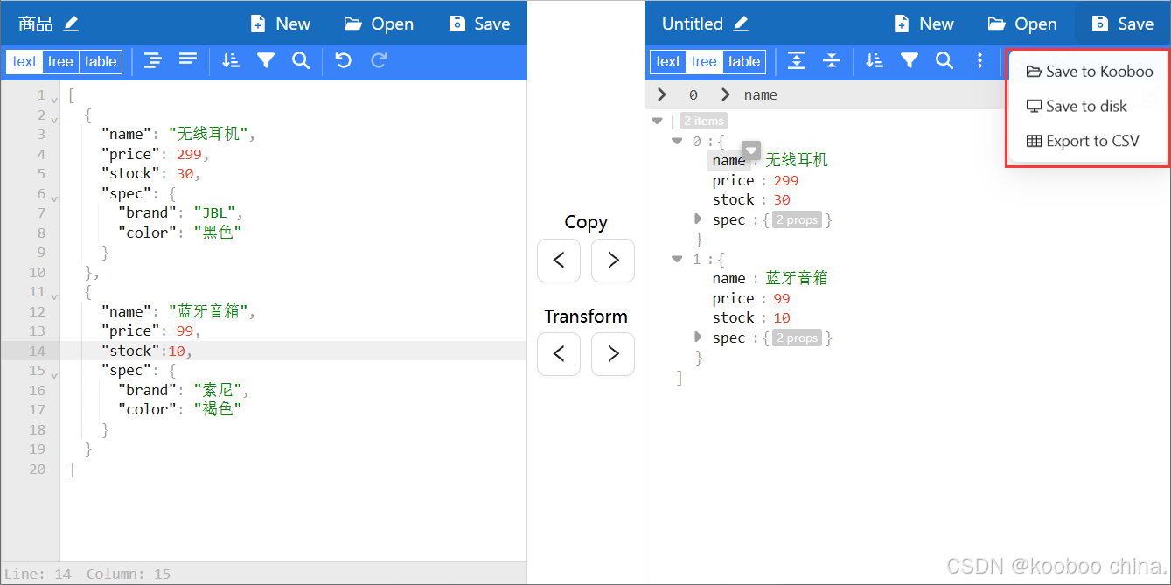Collapse all nodes in right toolbar
The image size is (1171, 585).
832,60
